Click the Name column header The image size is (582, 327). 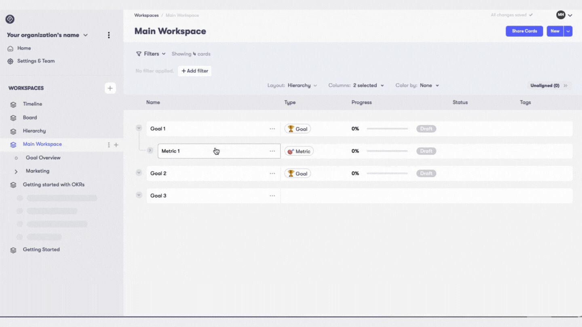(x=153, y=103)
